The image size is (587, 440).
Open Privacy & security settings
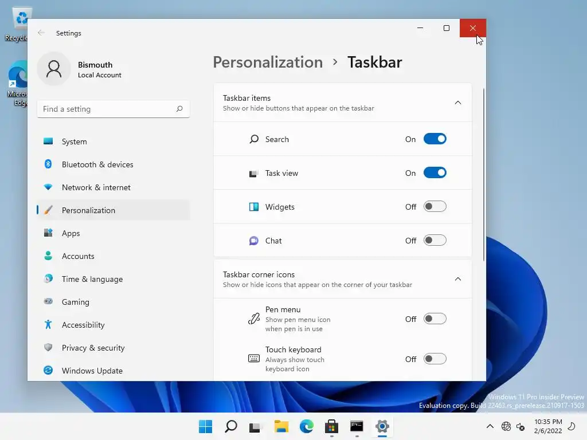(114, 348)
